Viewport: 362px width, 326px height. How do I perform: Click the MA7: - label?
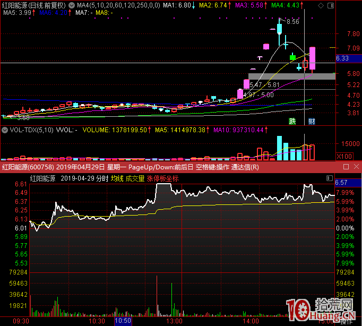(x=84, y=12)
